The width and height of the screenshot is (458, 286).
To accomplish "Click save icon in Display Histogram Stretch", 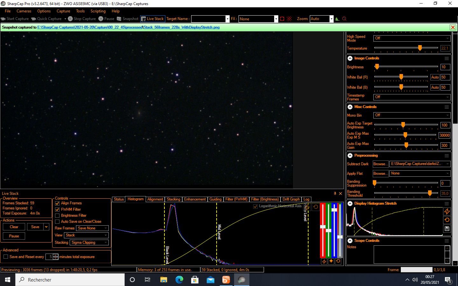I will pyautogui.click(x=447, y=228).
